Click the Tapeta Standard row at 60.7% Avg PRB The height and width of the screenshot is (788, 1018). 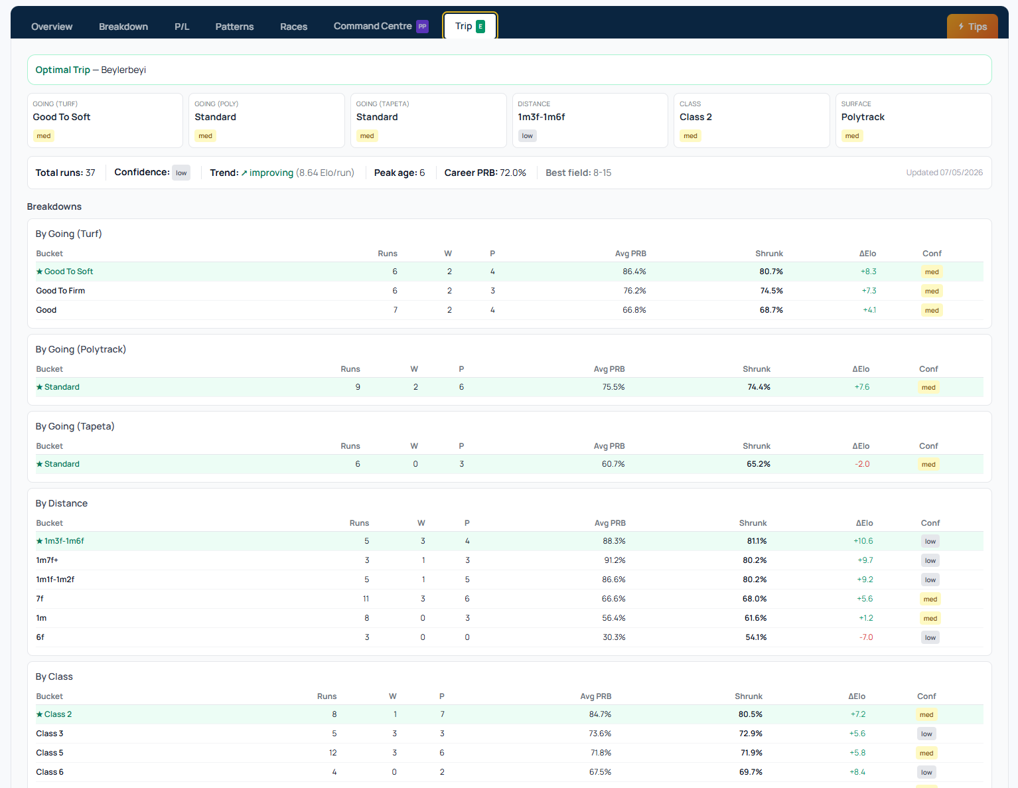tap(510, 464)
